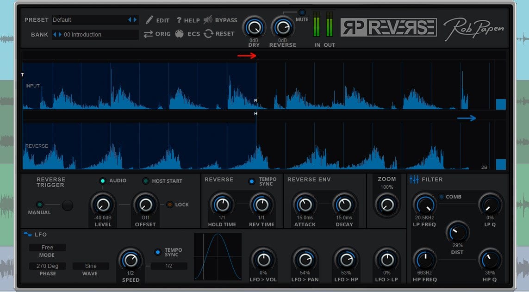The width and height of the screenshot is (529, 292).
Task: Toggle REVERSE TEMPO SYNC
Action: pos(252,181)
